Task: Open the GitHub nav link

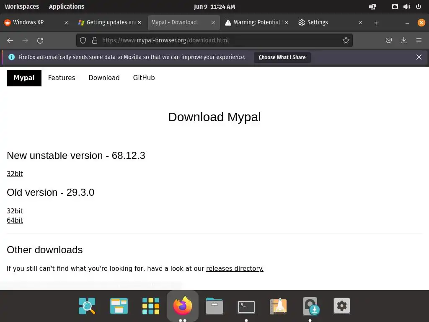Action: point(144,78)
